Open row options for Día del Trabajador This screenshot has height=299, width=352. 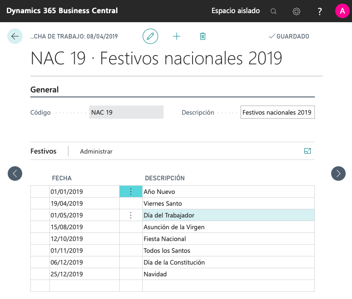click(131, 215)
